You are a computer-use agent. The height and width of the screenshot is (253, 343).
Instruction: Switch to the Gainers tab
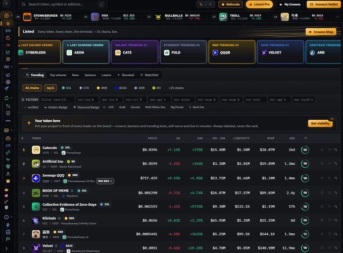[90, 75]
